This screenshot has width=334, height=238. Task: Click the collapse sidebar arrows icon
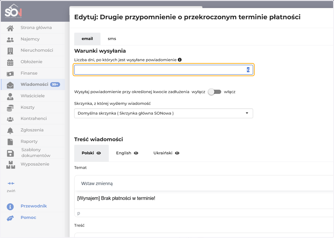11,183
